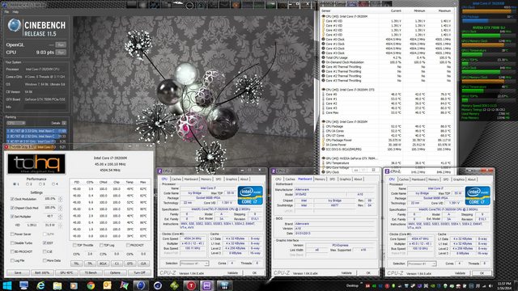Click the Save button in ThrottleStop

(18, 272)
